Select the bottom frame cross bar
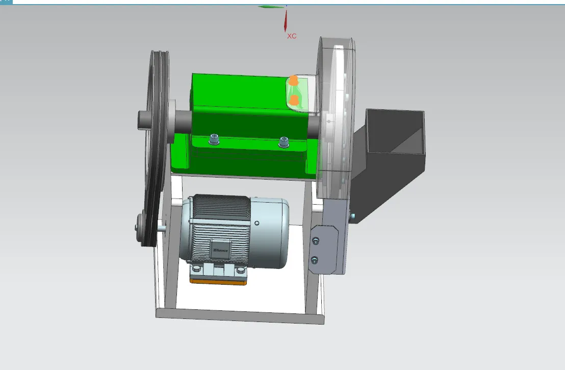The image size is (565, 370). 240,316
